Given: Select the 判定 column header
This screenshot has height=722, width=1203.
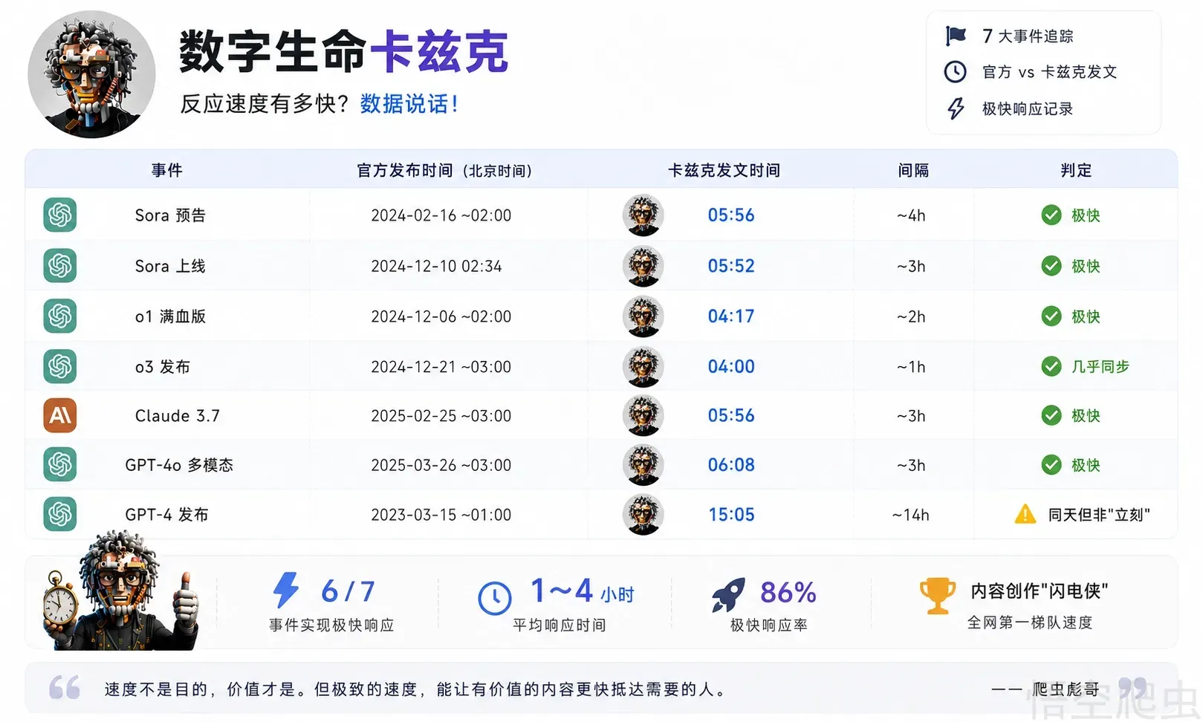Looking at the screenshot, I should coord(1076,170).
